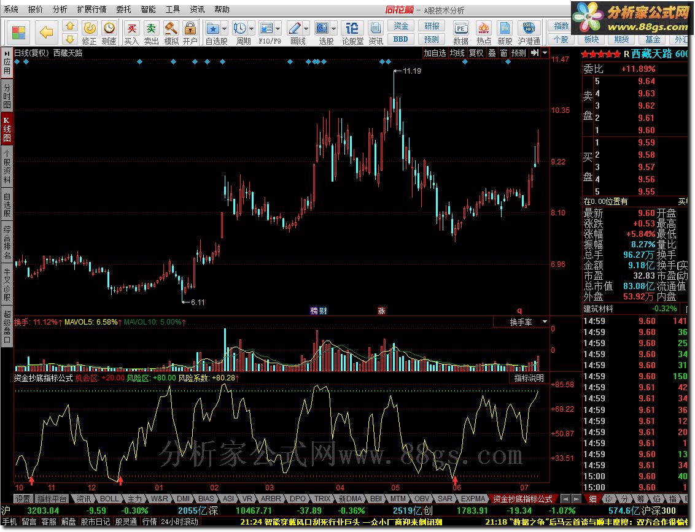
Task: Open the 扩展行情 menu
Action: [x=91, y=9]
